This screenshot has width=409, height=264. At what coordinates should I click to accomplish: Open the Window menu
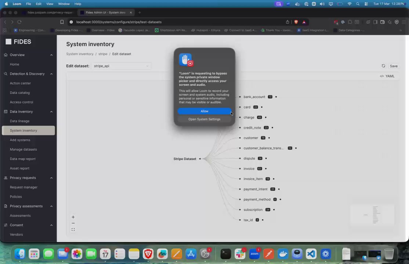64,4
